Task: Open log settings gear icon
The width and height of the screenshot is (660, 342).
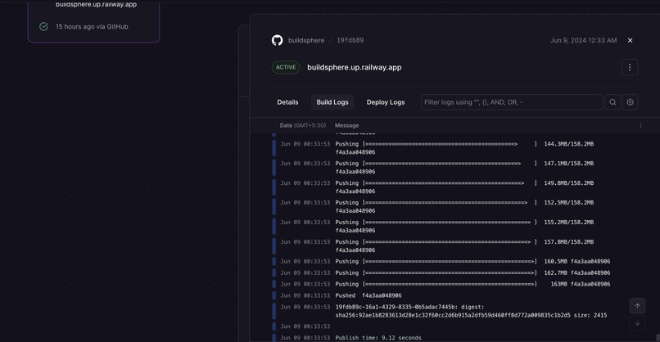Action: tap(631, 102)
